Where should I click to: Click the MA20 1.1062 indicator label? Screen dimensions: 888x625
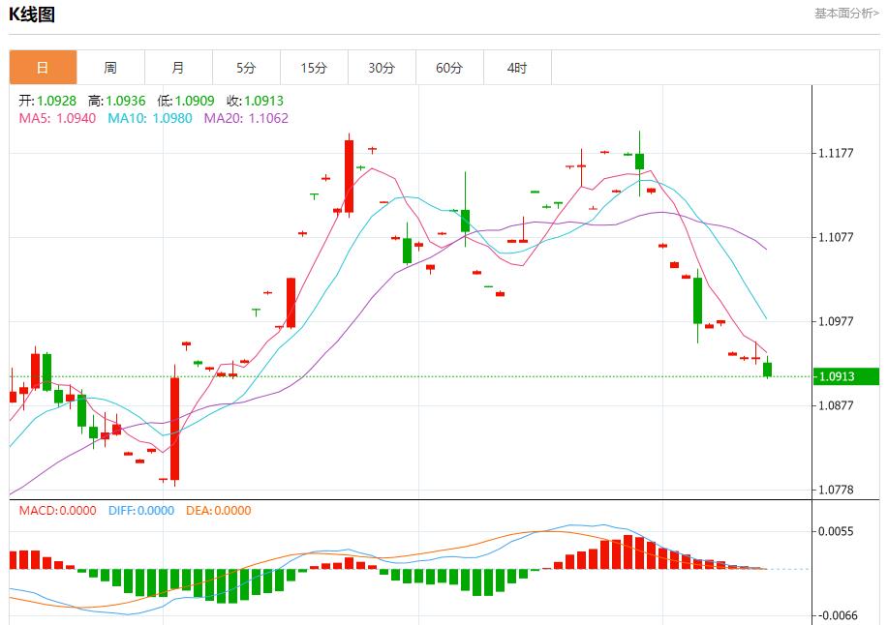click(245, 118)
